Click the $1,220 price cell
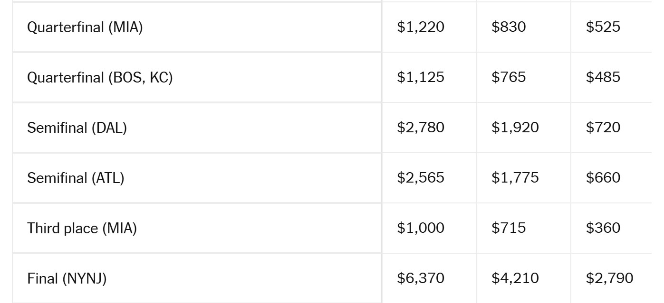Viewport: 664px width, 303px height. pos(421,27)
